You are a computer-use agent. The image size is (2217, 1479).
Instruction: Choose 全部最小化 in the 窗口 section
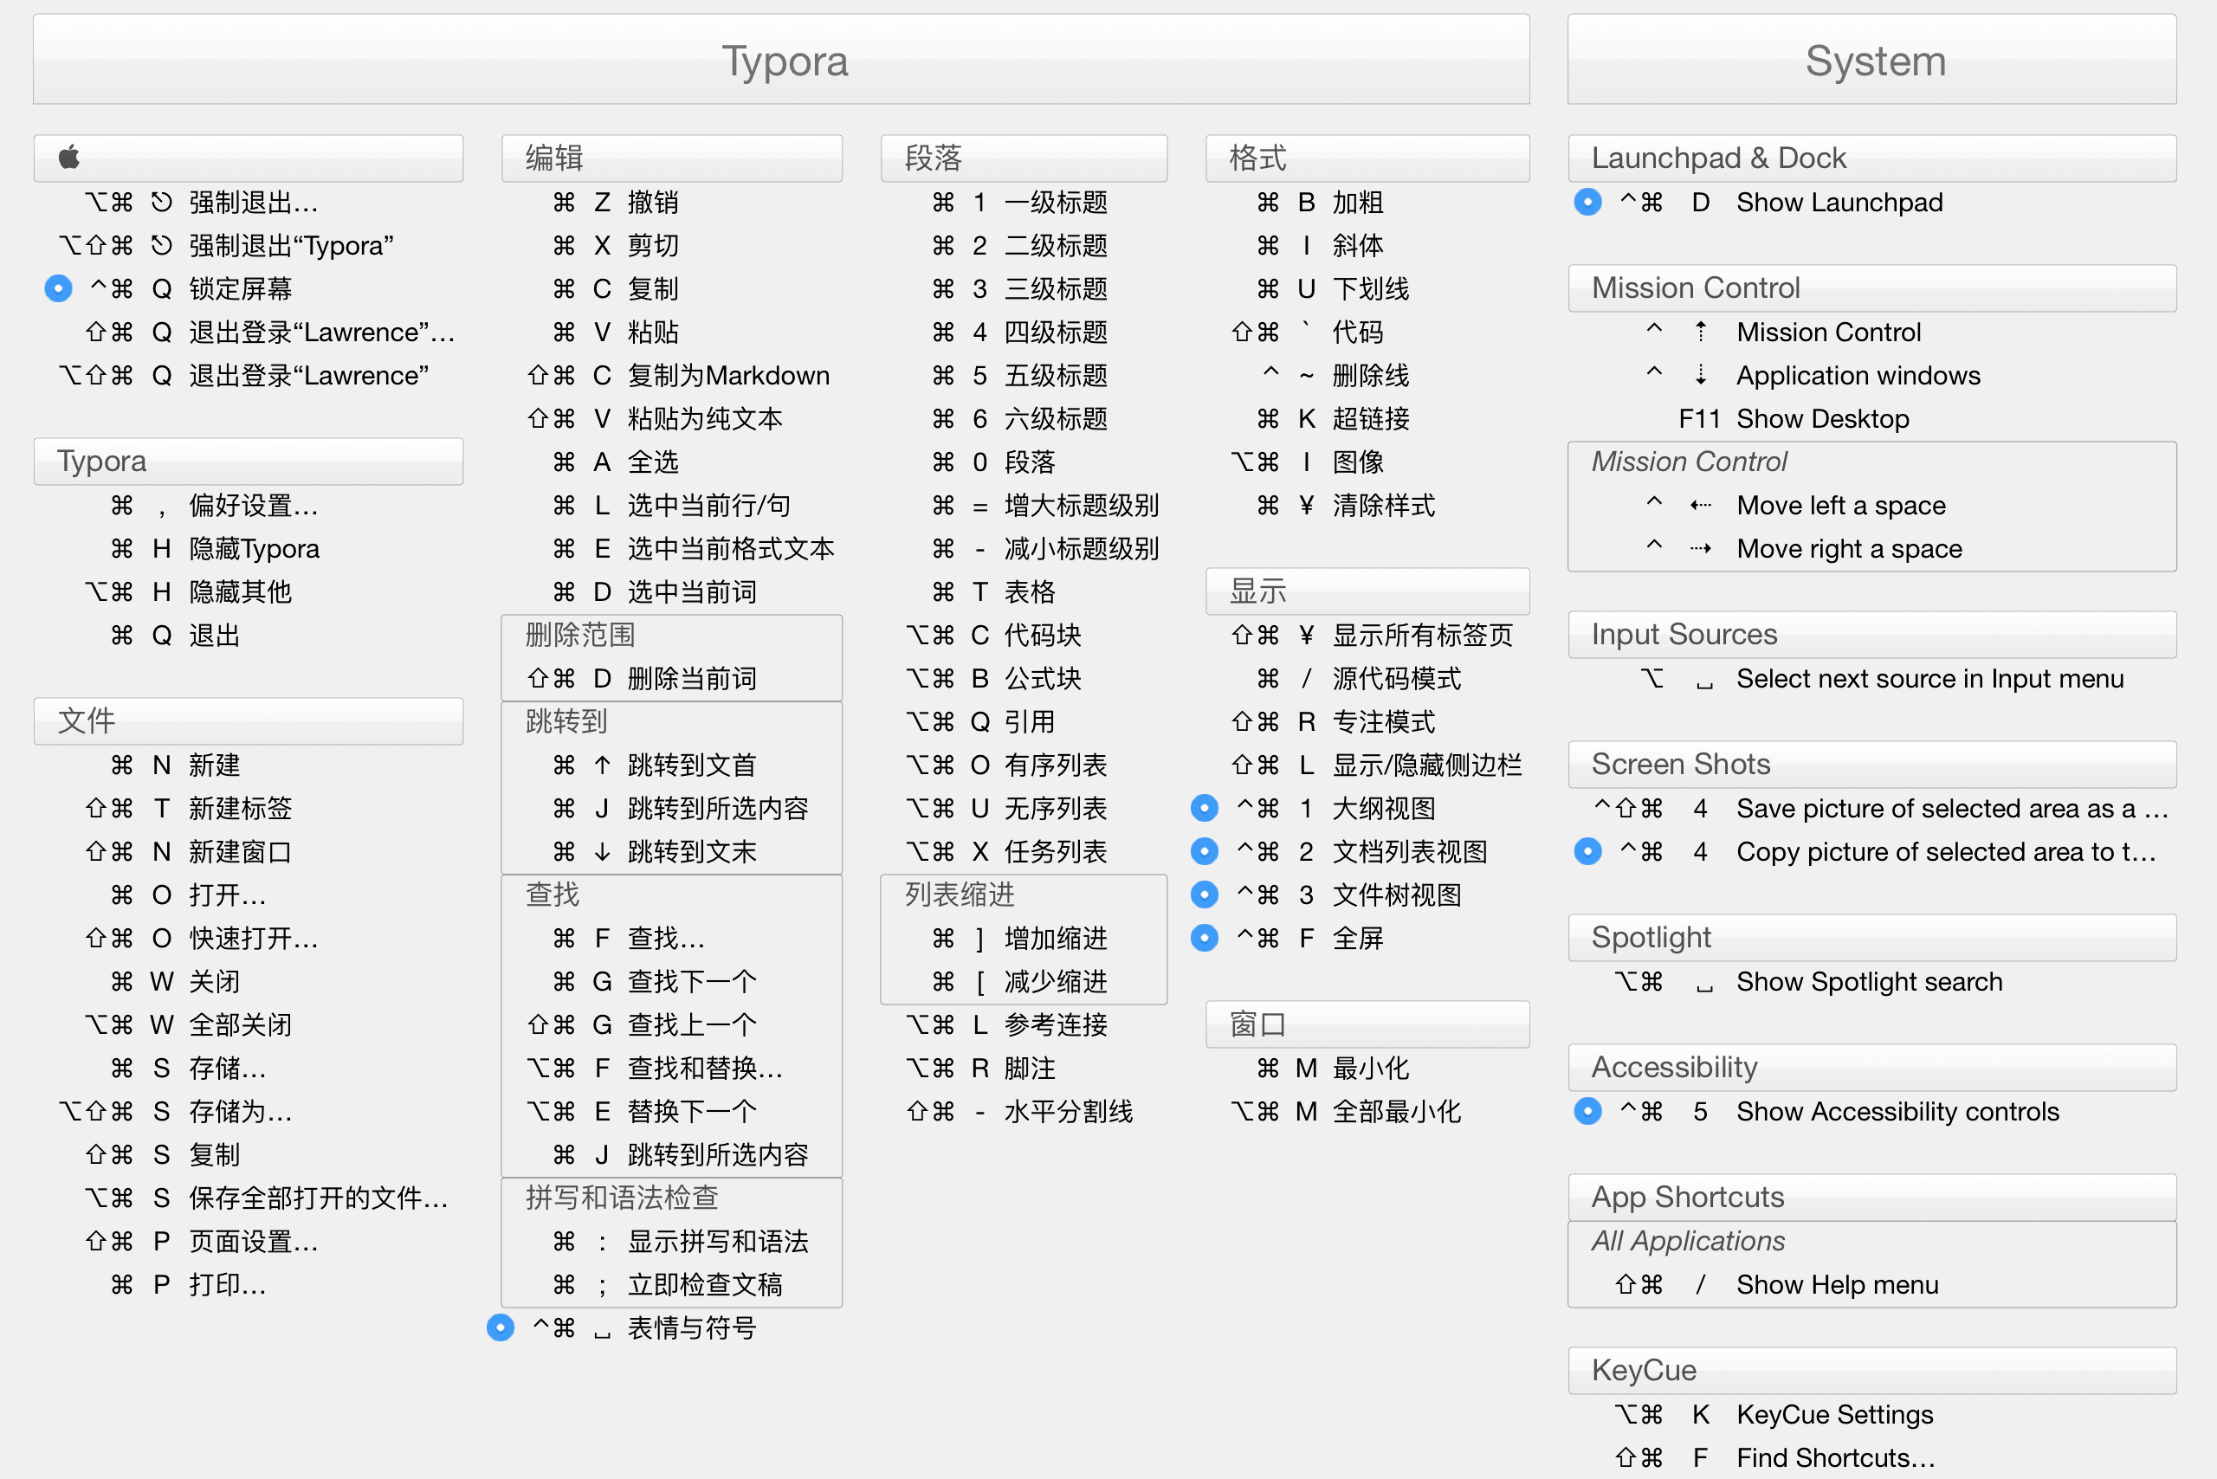pos(1347,1111)
